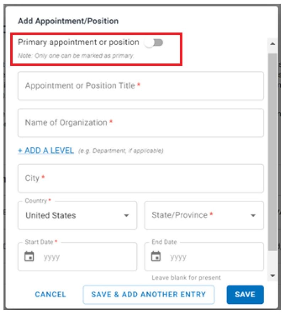This screenshot has width=284, height=313.
Task: Click the Leave blank for present hint
Action: [186, 278]
